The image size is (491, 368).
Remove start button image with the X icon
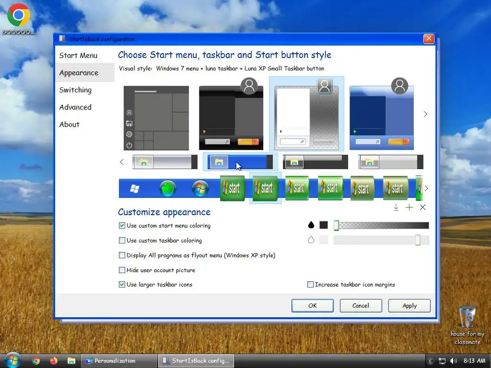click(422, 207)
